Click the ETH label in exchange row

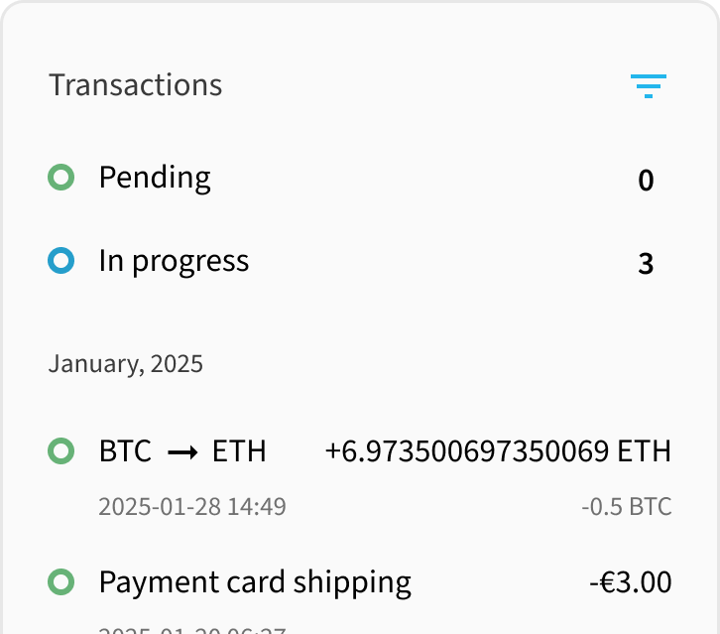pyautogui.click(x=239, y=451)
